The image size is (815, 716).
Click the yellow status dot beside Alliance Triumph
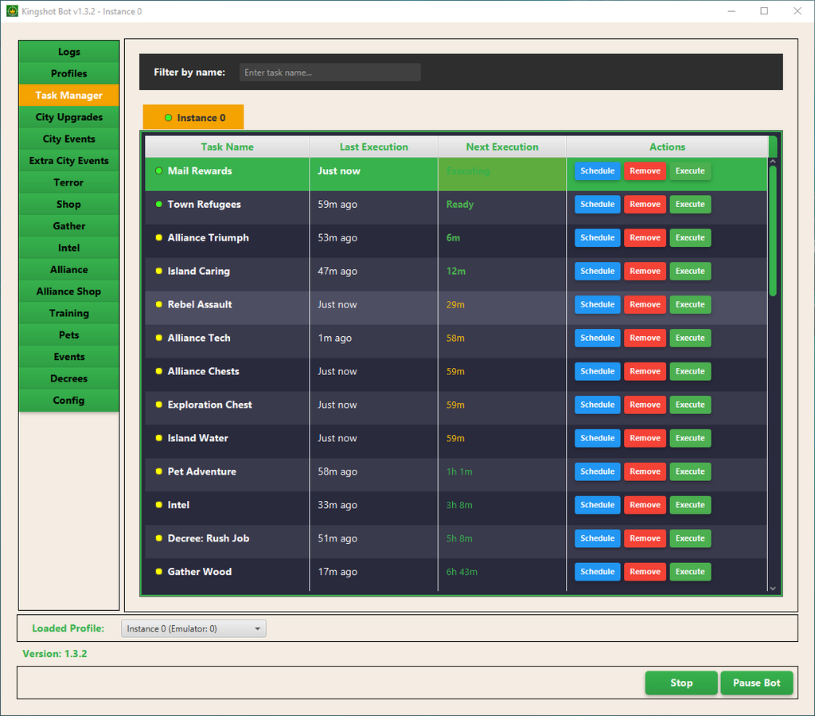158,238
